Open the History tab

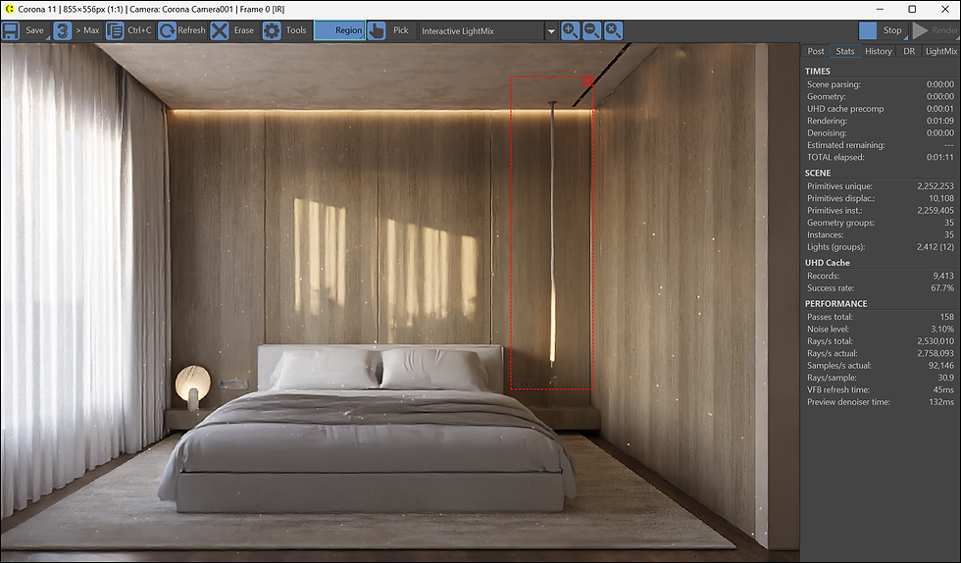(879, 52)
